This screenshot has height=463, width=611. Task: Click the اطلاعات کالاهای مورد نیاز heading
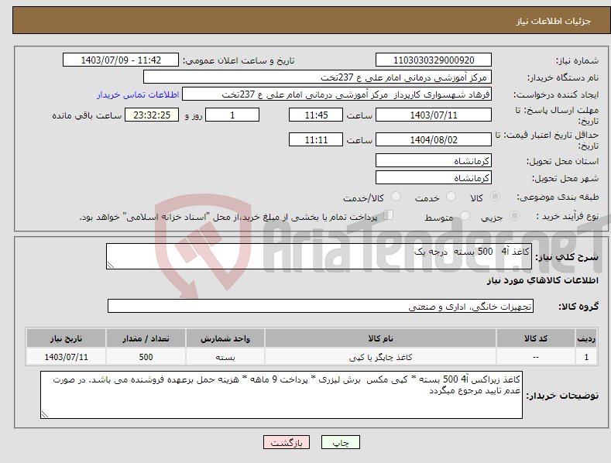[x=542, y=280]
